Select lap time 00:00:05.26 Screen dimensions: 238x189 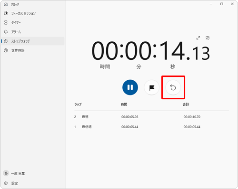pos(130,117)
